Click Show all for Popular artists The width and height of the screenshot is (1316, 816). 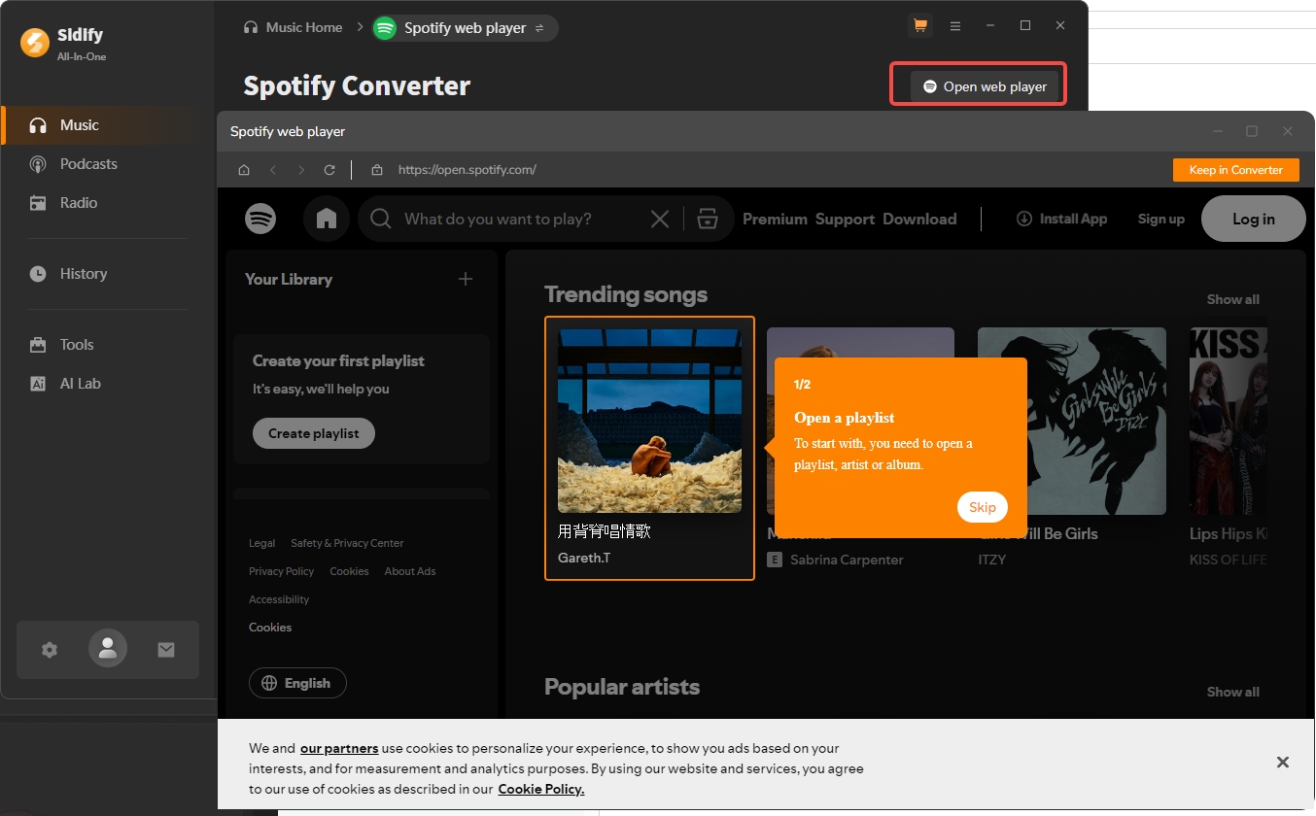[x=1232, y=692]
